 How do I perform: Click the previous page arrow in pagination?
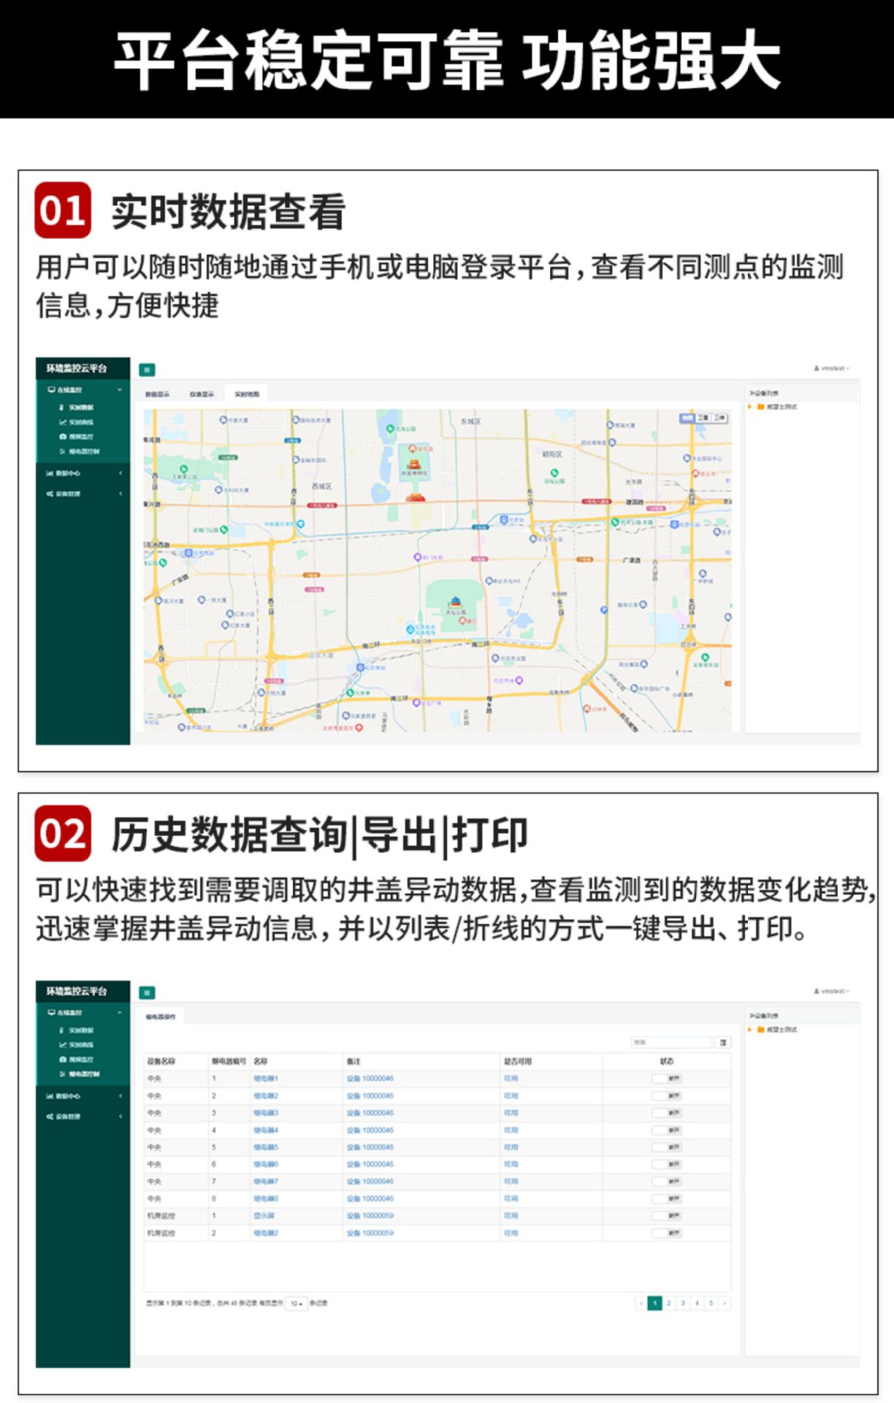(641, 1303)
